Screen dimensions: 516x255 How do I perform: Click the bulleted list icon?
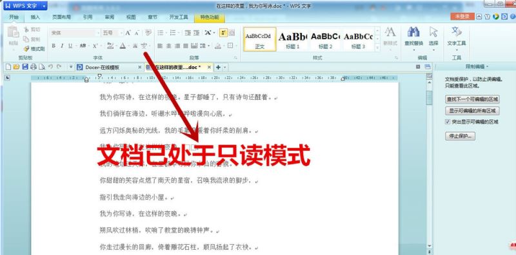pyautogui.click(x=160, y=33)
